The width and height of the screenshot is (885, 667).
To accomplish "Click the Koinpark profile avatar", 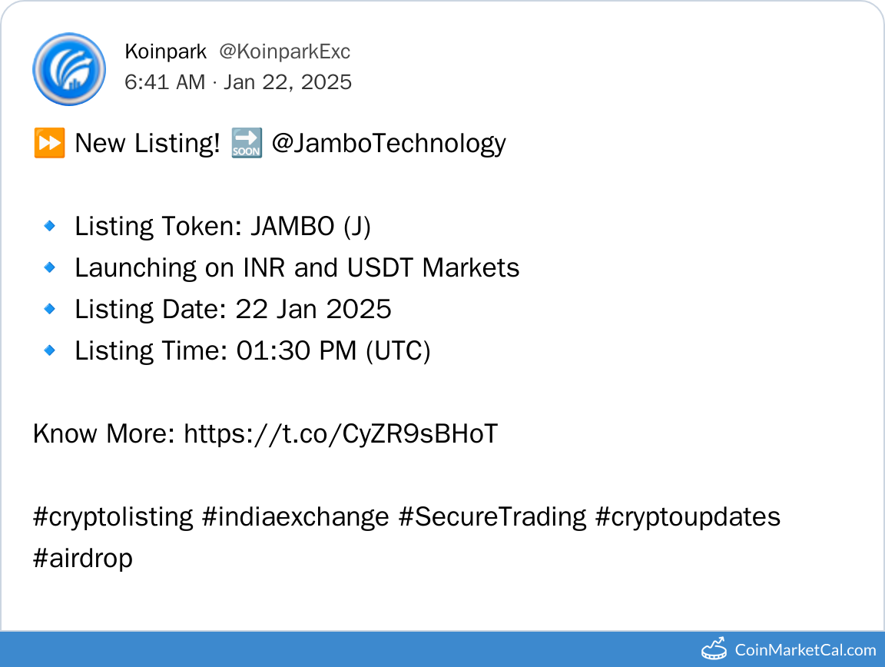I will (69, 69).
